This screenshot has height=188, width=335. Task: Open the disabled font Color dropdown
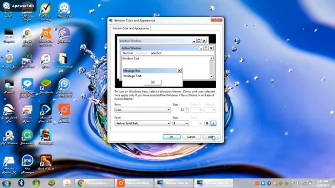(196, 123)
